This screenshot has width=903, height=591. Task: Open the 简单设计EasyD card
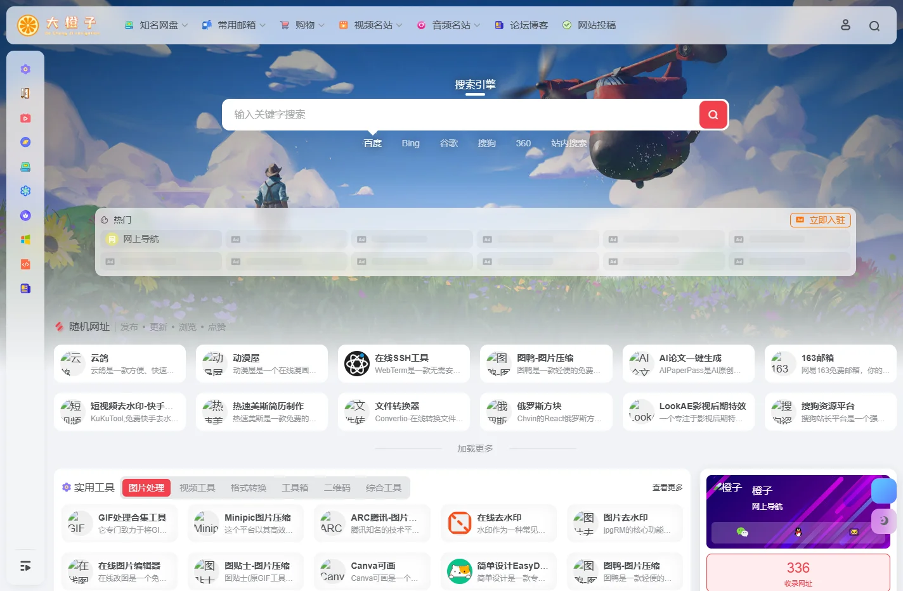click(498, 571)
